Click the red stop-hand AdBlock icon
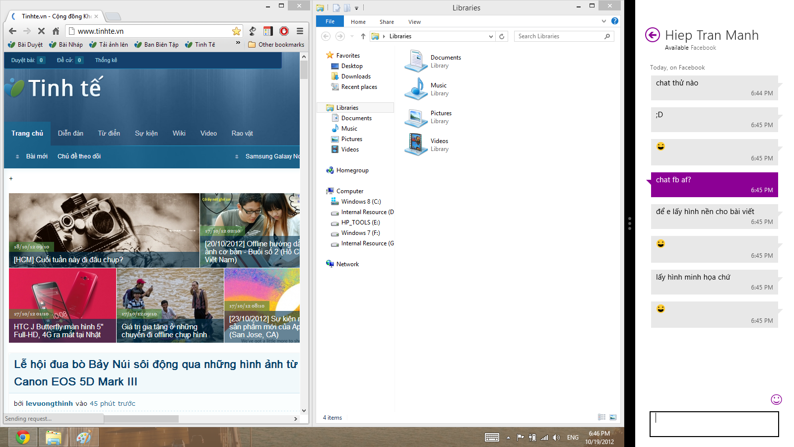 pyautogui.click(x=284, y=31)
